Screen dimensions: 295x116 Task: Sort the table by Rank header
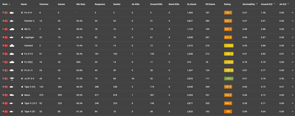(5, 4)
